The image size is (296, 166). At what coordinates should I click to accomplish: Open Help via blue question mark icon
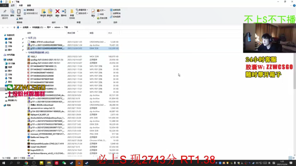pyautogui.click(x=294, y=6)
